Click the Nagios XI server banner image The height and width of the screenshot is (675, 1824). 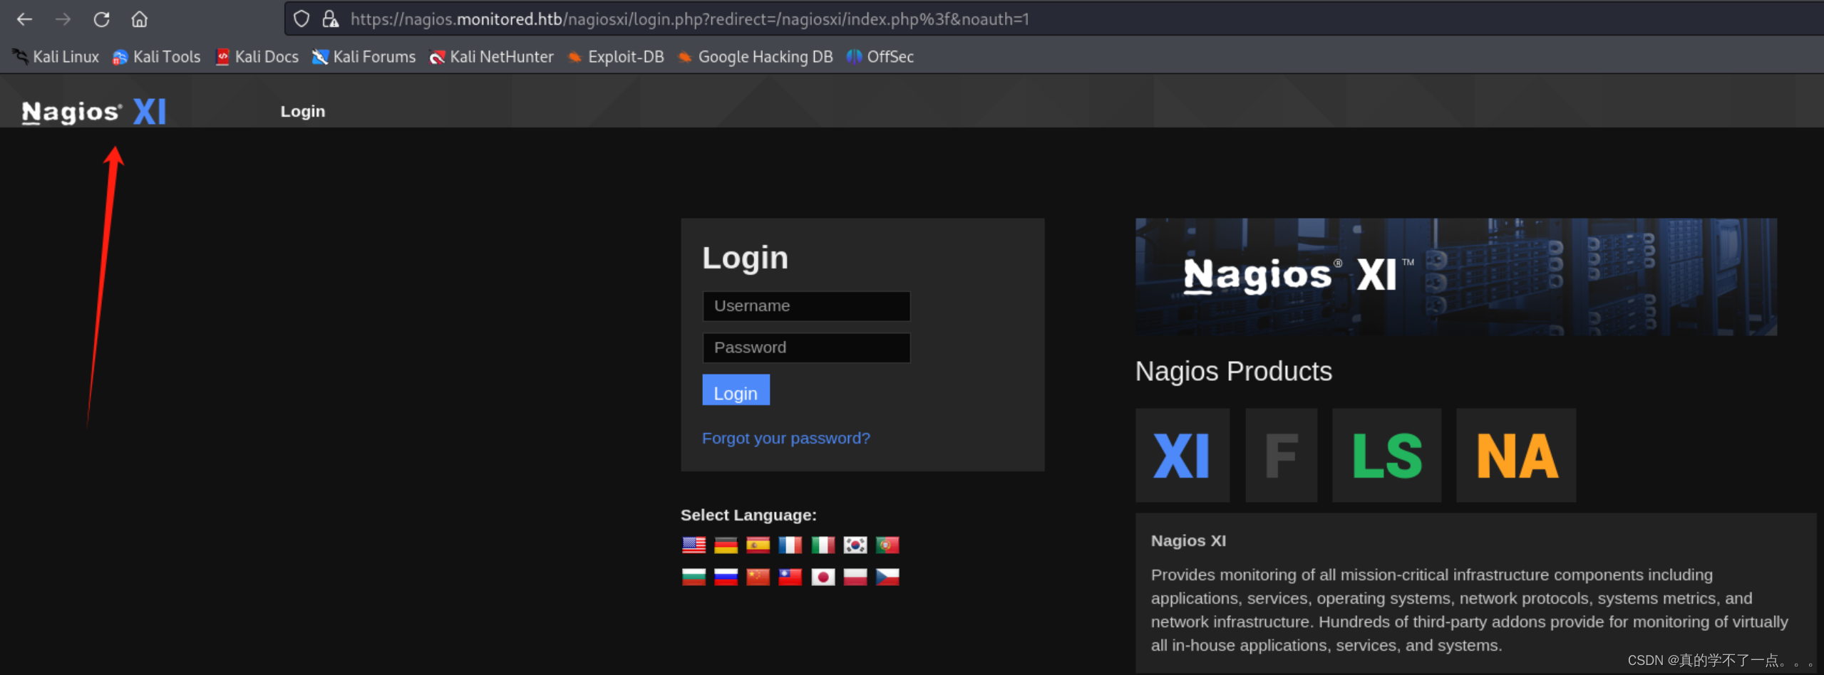(1456, 277)
